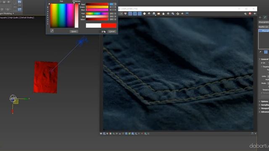Viewport: 269px width, 151px height.
Task: Toggle show end result icon
Action: click(266, 52)
